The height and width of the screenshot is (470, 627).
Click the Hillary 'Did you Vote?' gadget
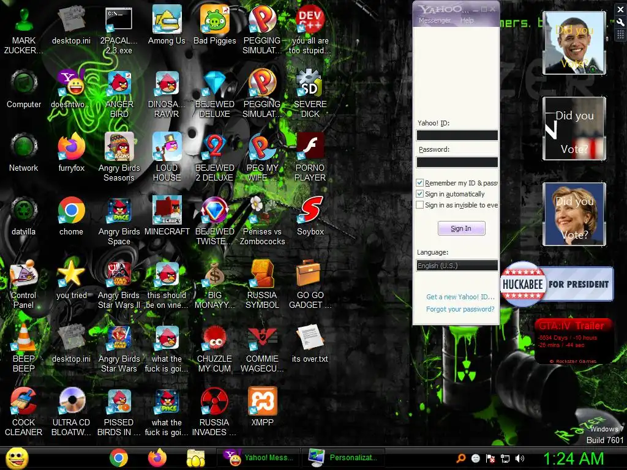pos(574,214)
